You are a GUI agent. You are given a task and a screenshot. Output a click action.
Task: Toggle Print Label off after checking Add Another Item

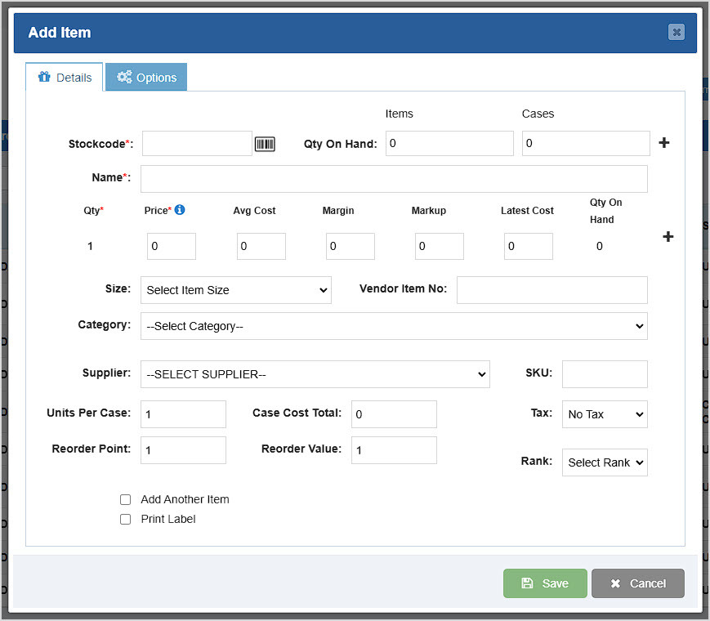(x=125, y=519)
